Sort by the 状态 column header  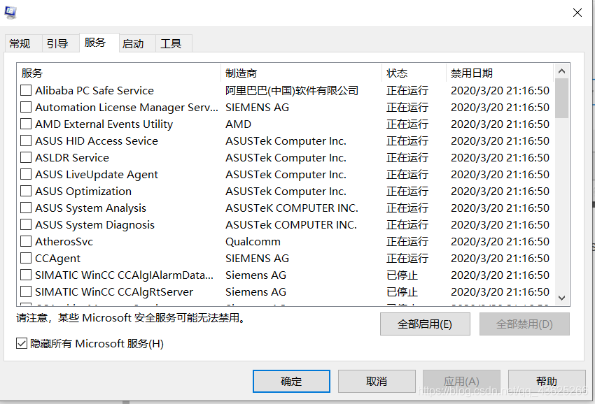[x=414, y=73]
